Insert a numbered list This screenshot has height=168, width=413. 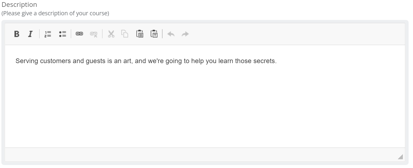pyautogui.click(x=48, y=34)
